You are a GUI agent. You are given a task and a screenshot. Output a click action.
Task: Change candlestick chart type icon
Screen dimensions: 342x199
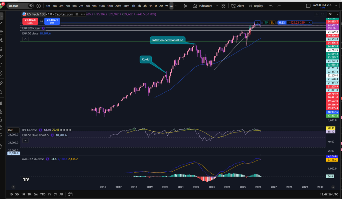(185, 6)
